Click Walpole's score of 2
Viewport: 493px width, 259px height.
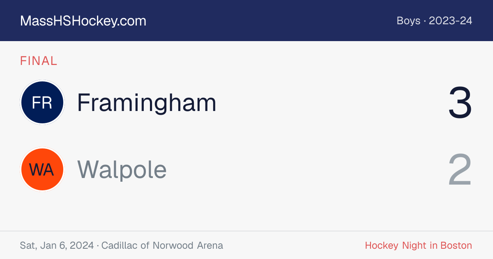(x=460, y=169)
